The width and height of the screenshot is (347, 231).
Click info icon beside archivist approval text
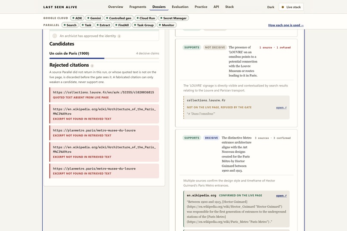(x=119, y=36)
